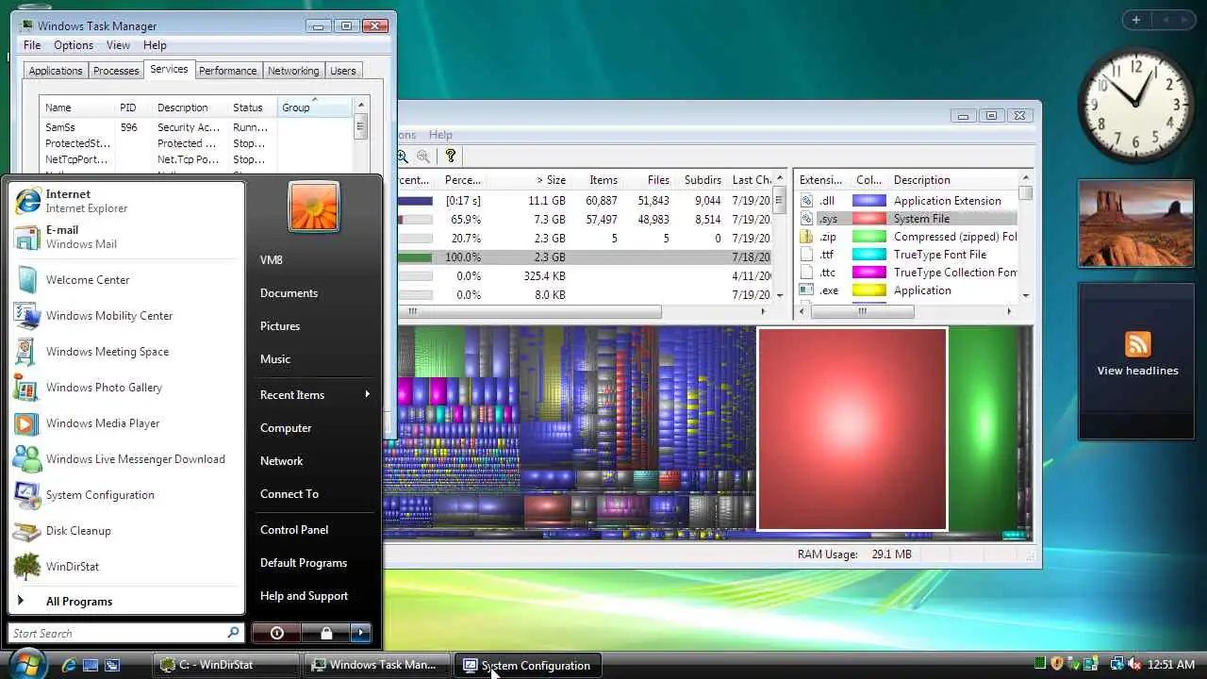The width and height of the screenshot is (1207, 679).
Task: Click the lock button in Start menu
Action: (x=325, y=633)
